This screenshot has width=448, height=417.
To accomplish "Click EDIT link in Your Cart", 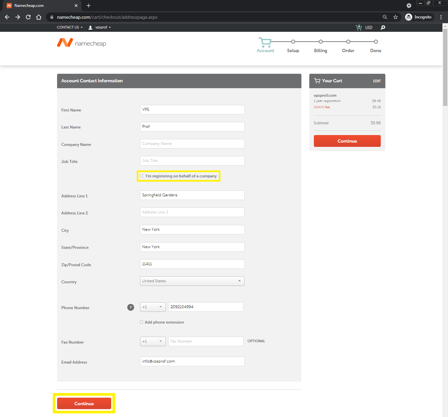I will pyautogui.click(x=377, y=81).
